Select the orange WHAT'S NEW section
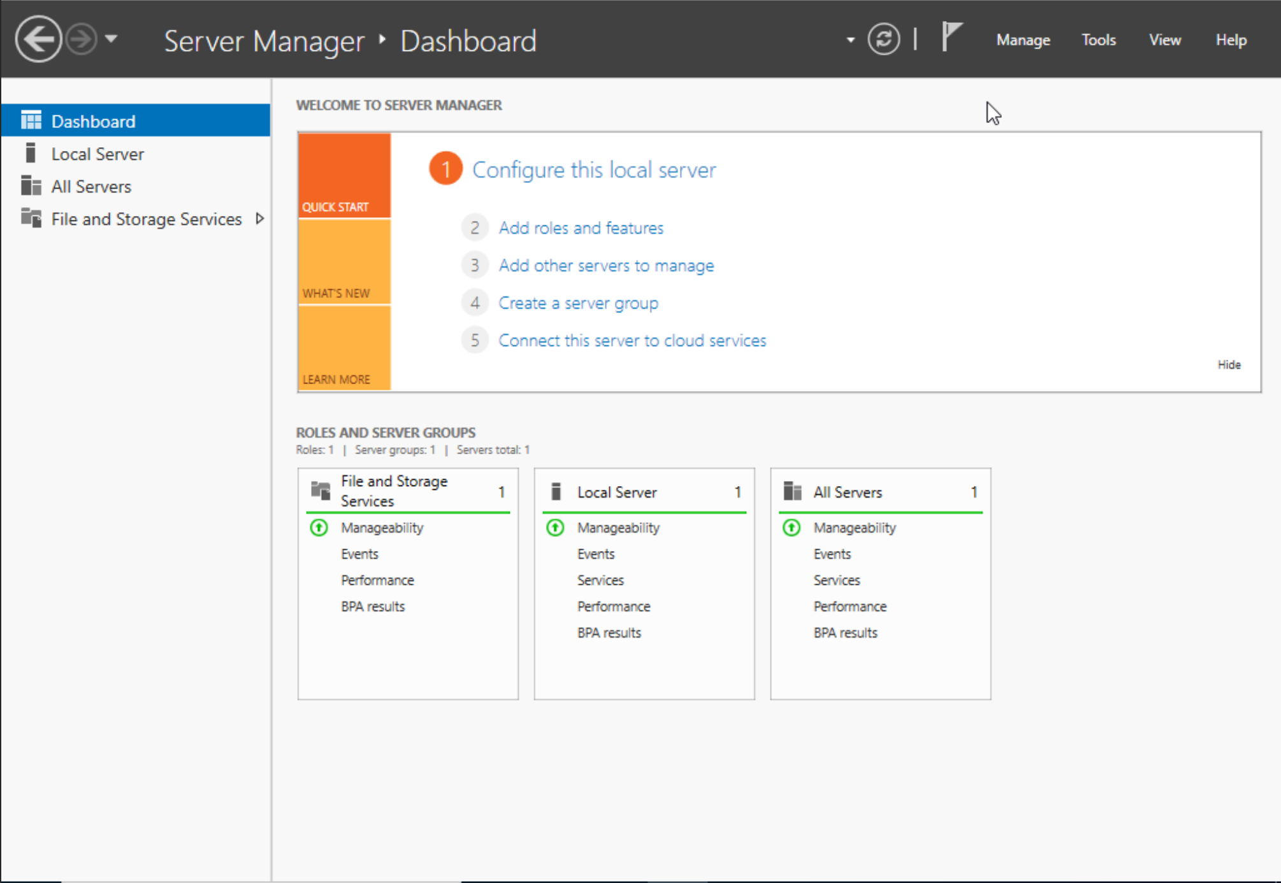The height and width of the screenshot is (883, 1281). click(344, 262)
